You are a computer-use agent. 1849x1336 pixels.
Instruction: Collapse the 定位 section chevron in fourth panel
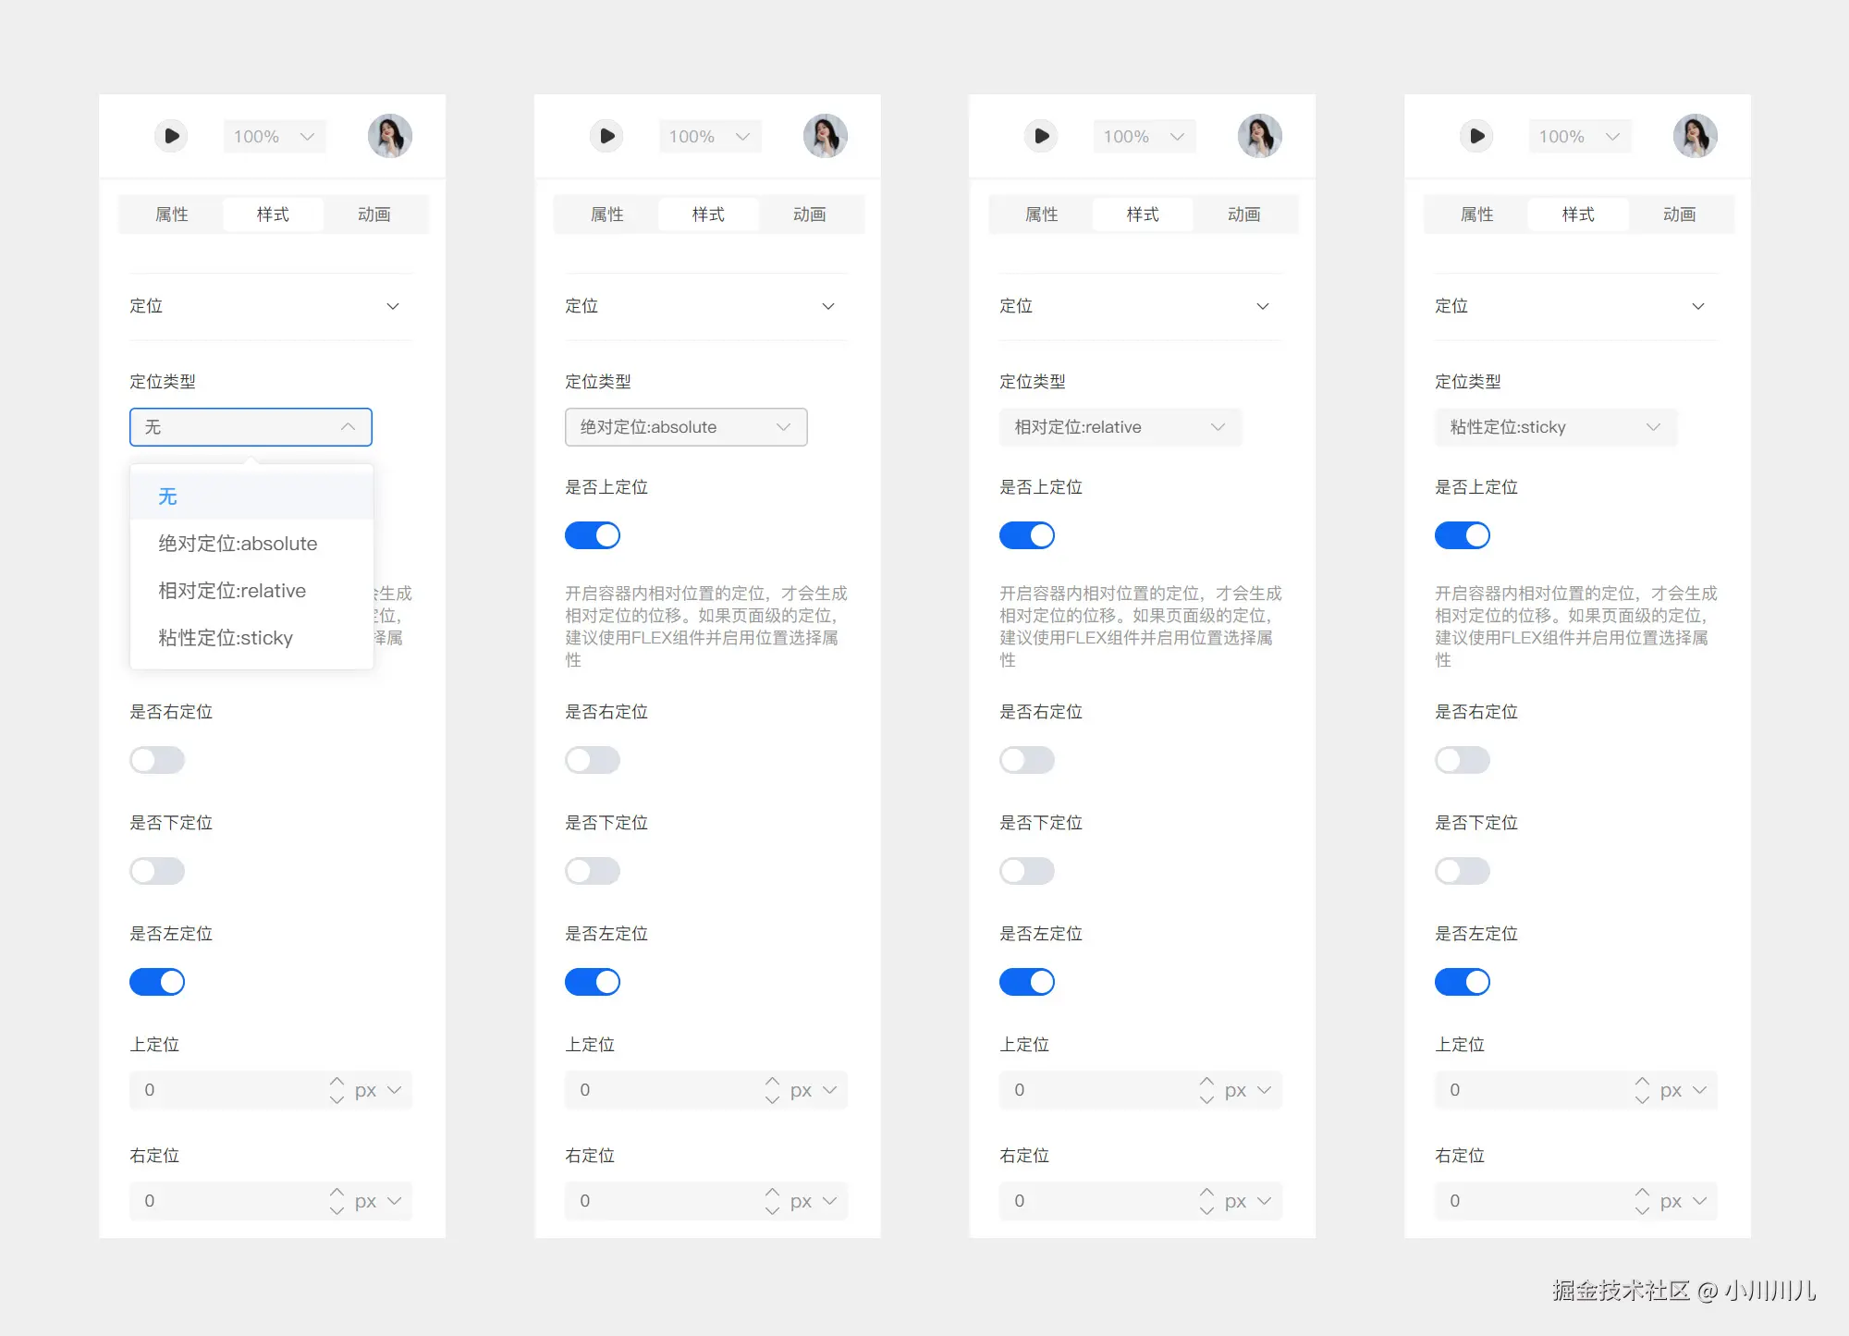click(x=1698, y=306)
